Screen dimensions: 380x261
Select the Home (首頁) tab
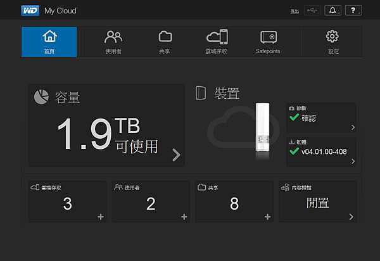click(49, 42)
